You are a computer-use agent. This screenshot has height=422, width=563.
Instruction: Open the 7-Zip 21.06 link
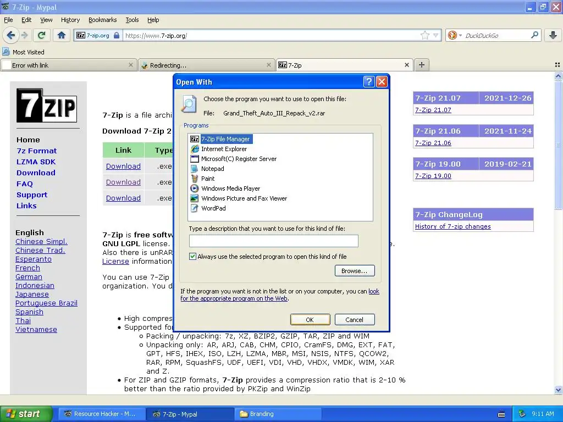point(433,143)
